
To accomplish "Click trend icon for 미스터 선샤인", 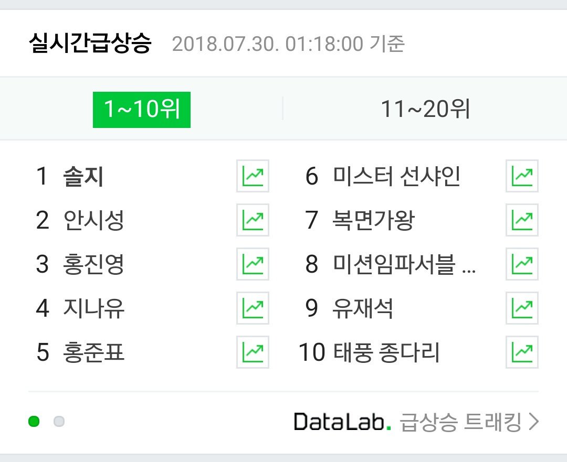I will click(x=522, y=176).
